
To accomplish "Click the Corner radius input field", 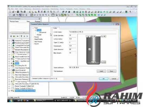I will [x=72, y=39].
